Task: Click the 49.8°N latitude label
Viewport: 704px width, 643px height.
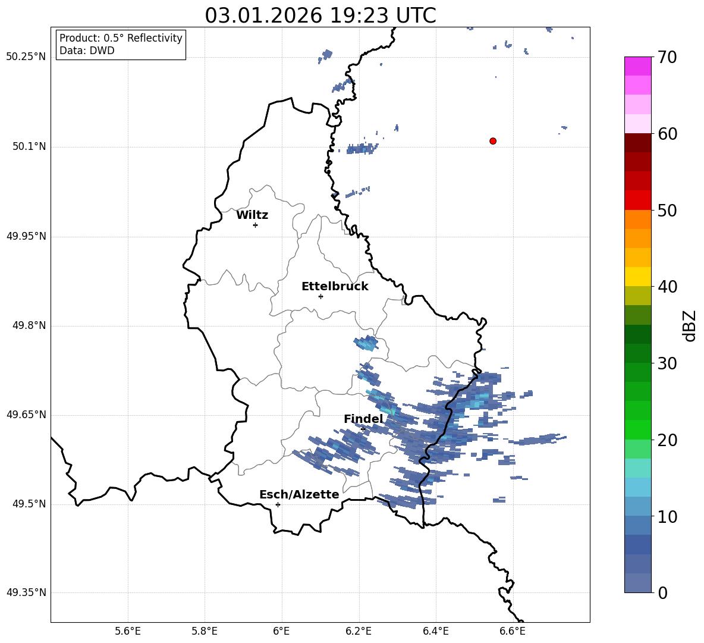Action: coord(29,325)
